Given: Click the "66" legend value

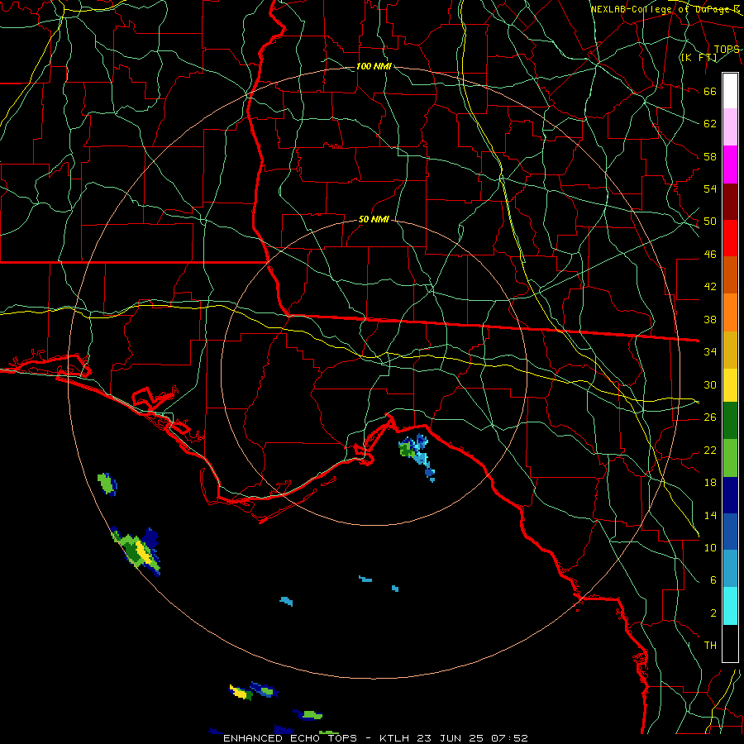Looking at the screenshot, I should tap(710, 91).
